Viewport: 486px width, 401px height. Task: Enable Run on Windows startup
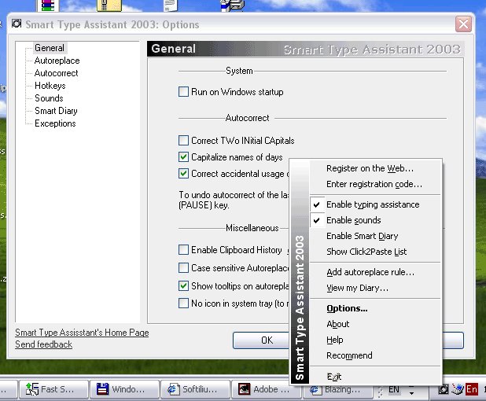[183, 92]
